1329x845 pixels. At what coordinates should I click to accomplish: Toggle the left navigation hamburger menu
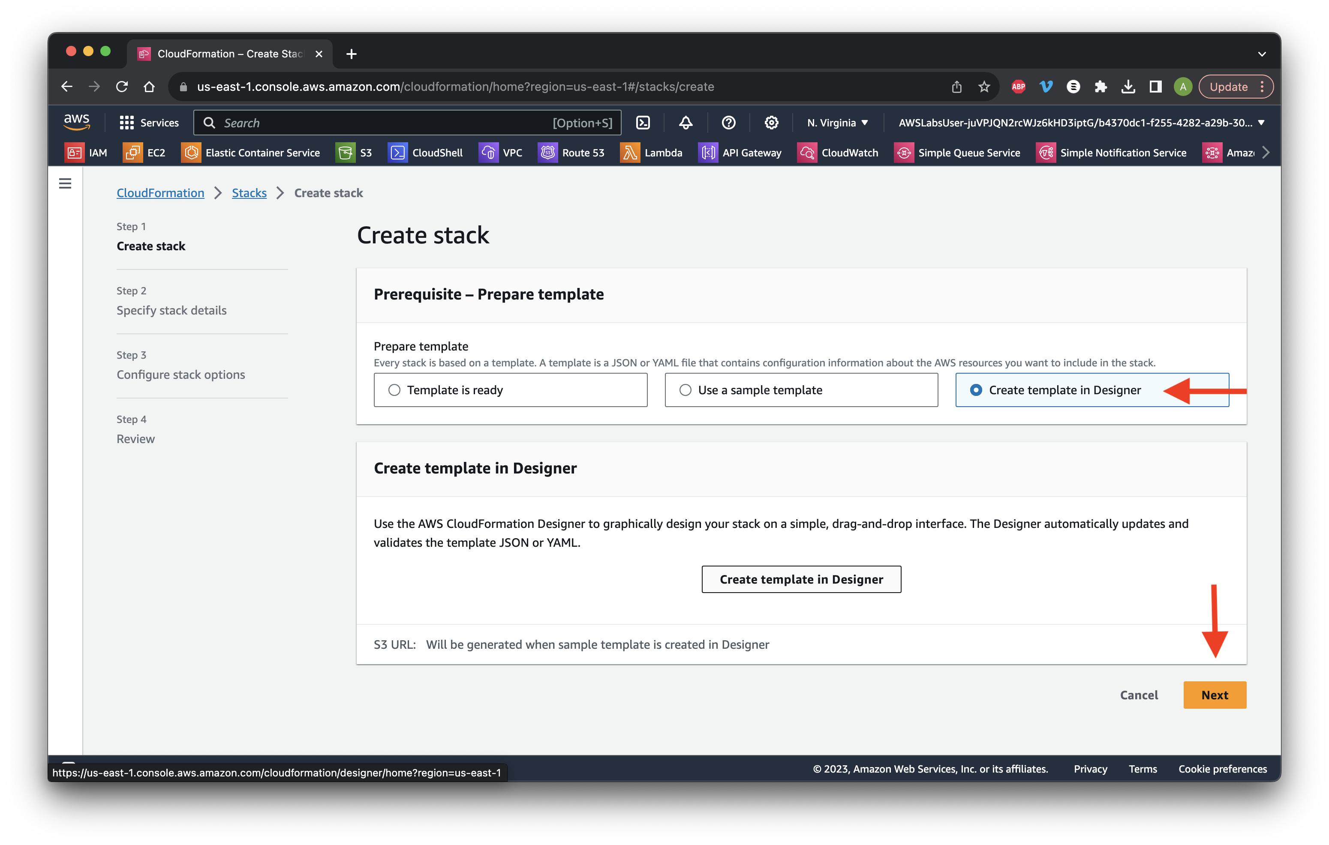click(x=65, y=183)
